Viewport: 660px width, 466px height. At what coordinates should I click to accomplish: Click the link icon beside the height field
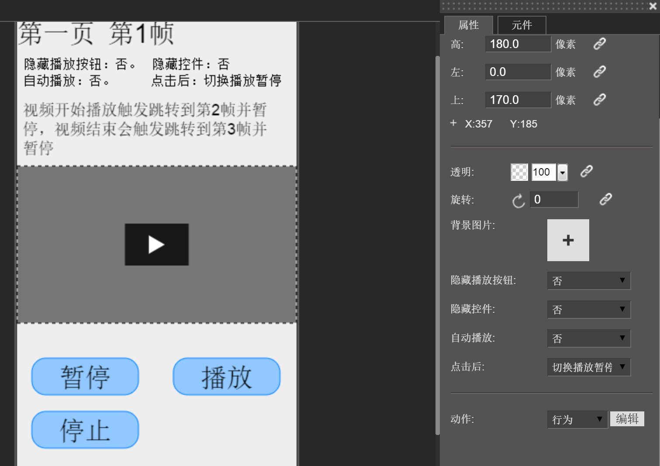pos(599,44)
